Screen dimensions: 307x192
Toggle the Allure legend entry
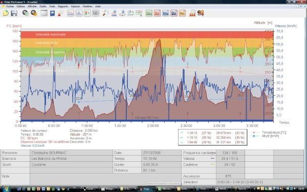point(265,136)
